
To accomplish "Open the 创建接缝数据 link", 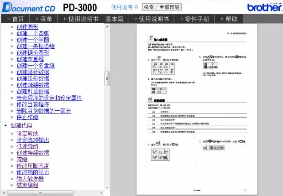I will point(33,153).
